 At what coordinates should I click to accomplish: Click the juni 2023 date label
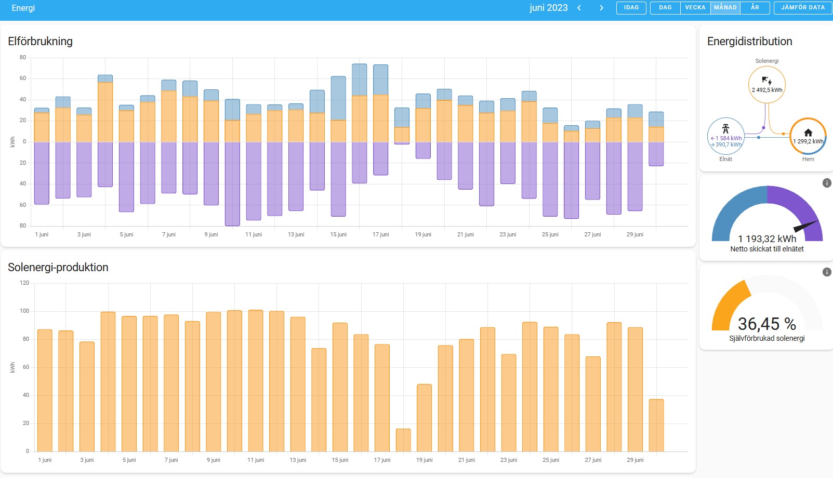(549, 8)
